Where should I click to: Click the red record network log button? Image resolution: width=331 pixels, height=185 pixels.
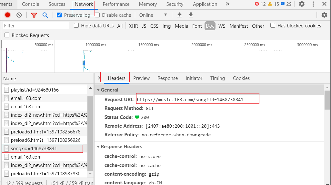click(x=7, y=15)
